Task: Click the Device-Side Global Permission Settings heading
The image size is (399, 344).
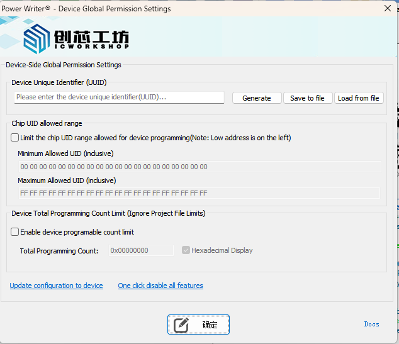Action: [64, 65]
